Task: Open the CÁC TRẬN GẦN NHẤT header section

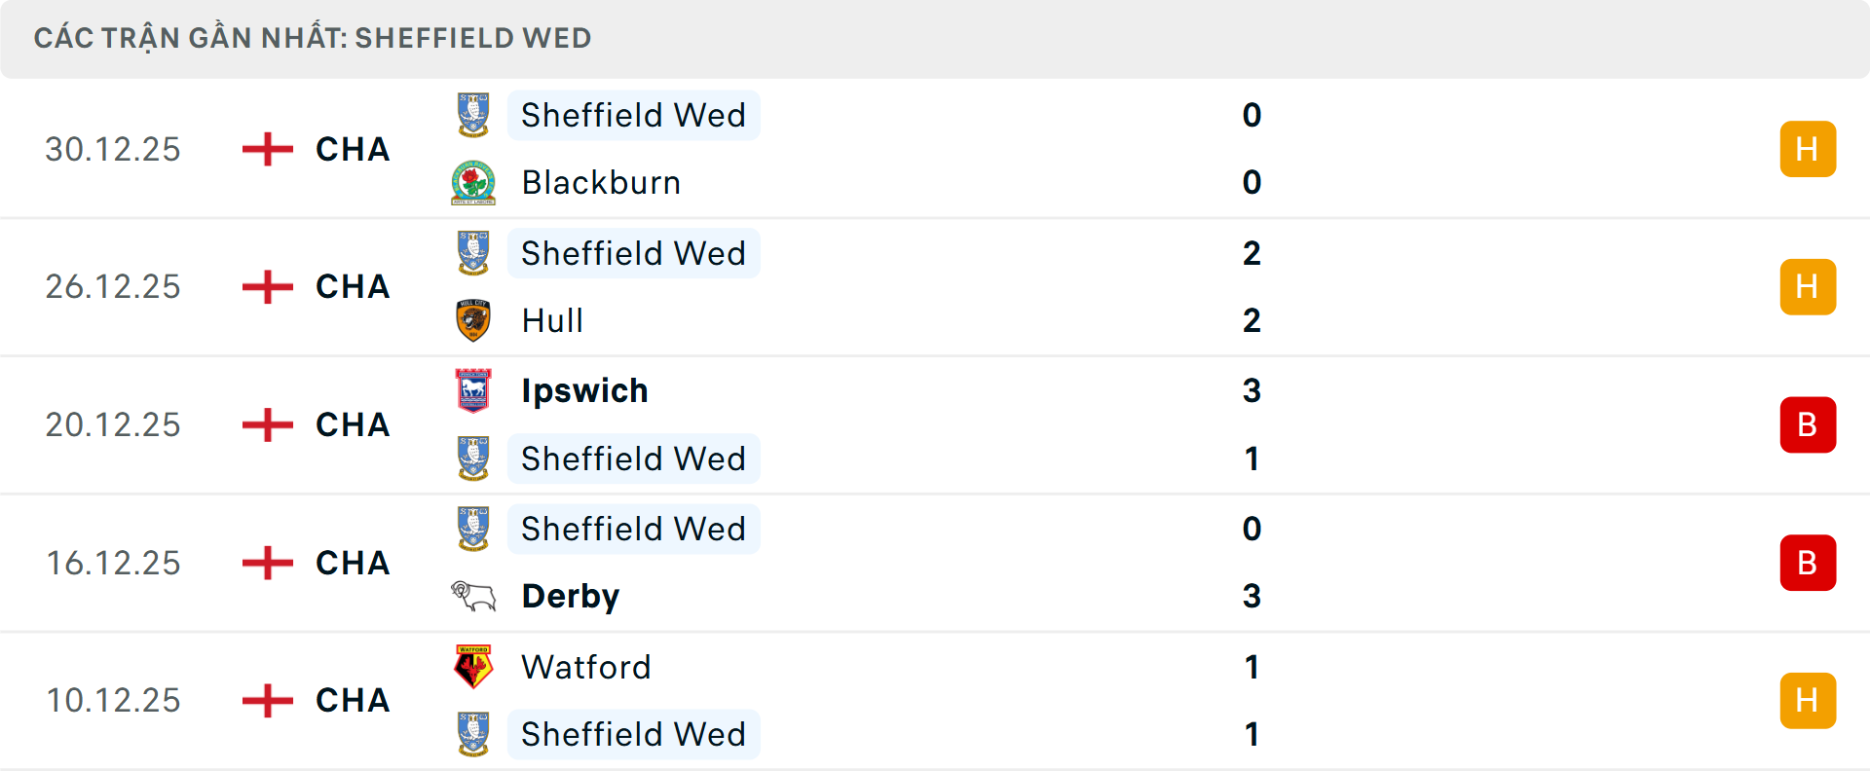Action: pos(313,38)
